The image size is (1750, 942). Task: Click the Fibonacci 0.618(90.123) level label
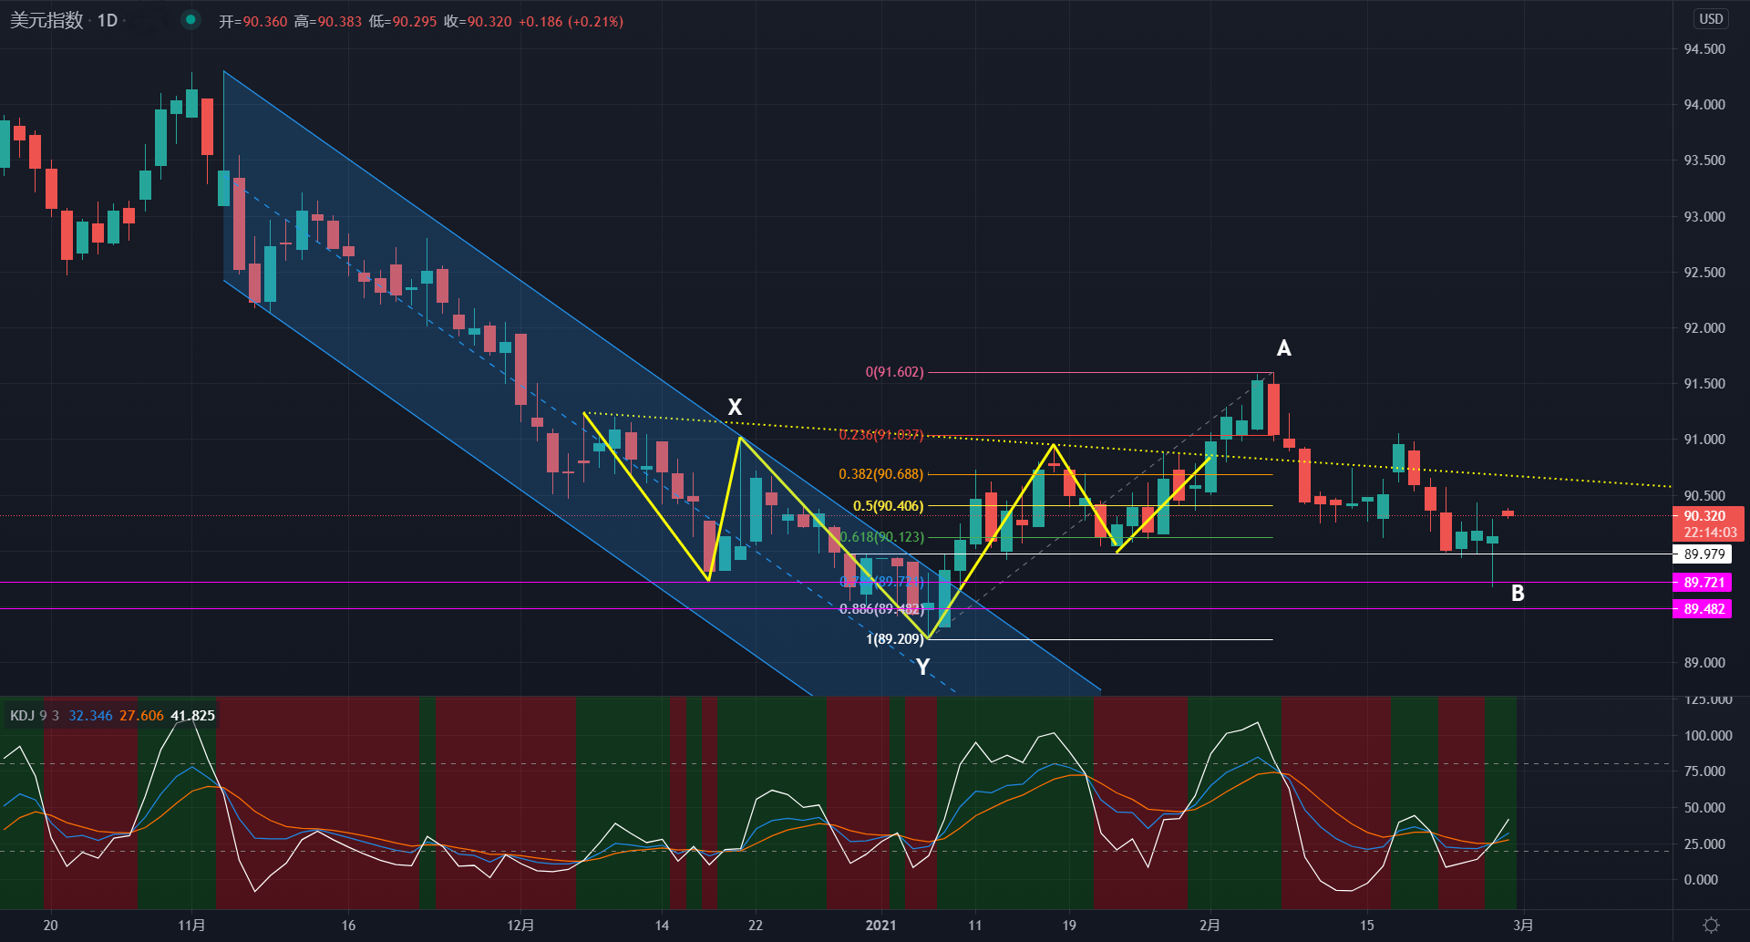880,537
